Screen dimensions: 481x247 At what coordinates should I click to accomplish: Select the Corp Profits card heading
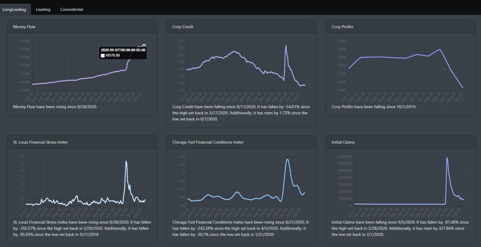pyautogui.click(x=342, y=27)
